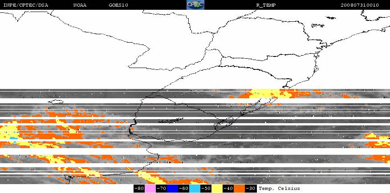Click the CPTEC logo in the header
Viewport: 390px width, 193px height.
(195, 5)
